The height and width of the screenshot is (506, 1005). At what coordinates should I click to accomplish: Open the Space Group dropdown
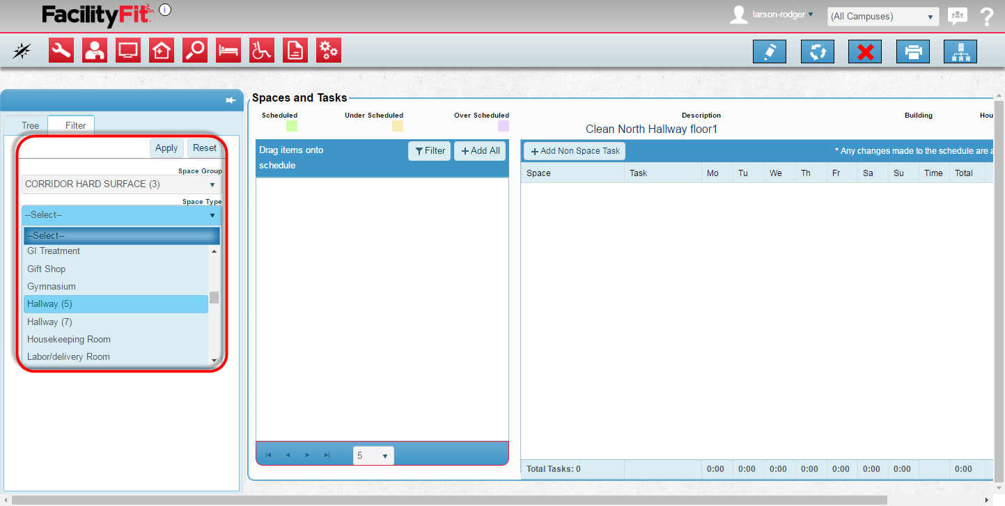[121, 184]
